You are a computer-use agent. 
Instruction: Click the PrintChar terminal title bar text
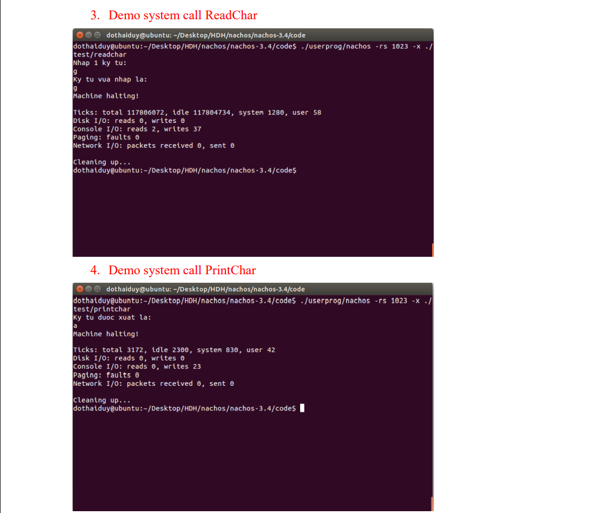(206, 289)
